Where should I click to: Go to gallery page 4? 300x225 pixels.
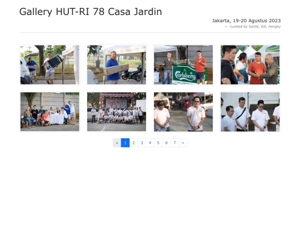point(150,143)
